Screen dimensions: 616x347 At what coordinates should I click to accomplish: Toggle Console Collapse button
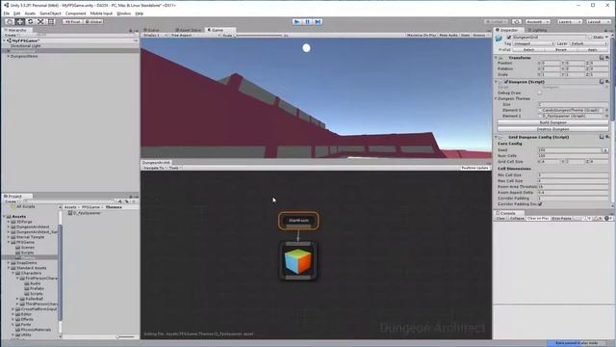click(517, 219)
